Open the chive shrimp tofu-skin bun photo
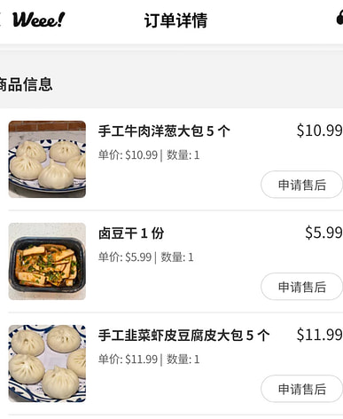 coord(47,363)
